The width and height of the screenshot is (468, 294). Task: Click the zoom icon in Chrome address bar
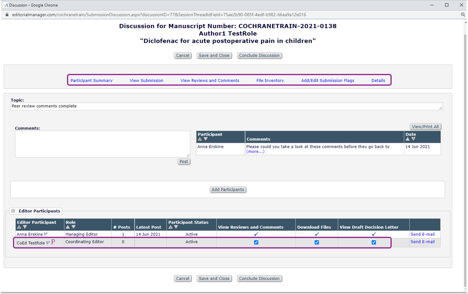pyautogui.click(x=463, y=15)
